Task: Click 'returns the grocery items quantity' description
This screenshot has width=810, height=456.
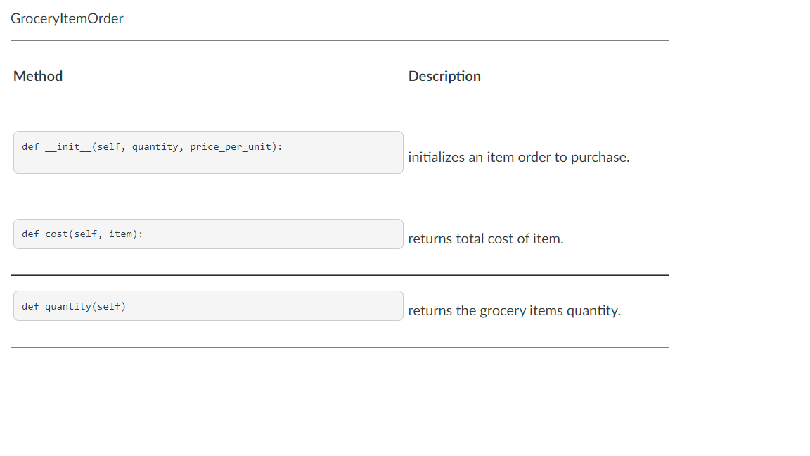Action: [514, 311]
